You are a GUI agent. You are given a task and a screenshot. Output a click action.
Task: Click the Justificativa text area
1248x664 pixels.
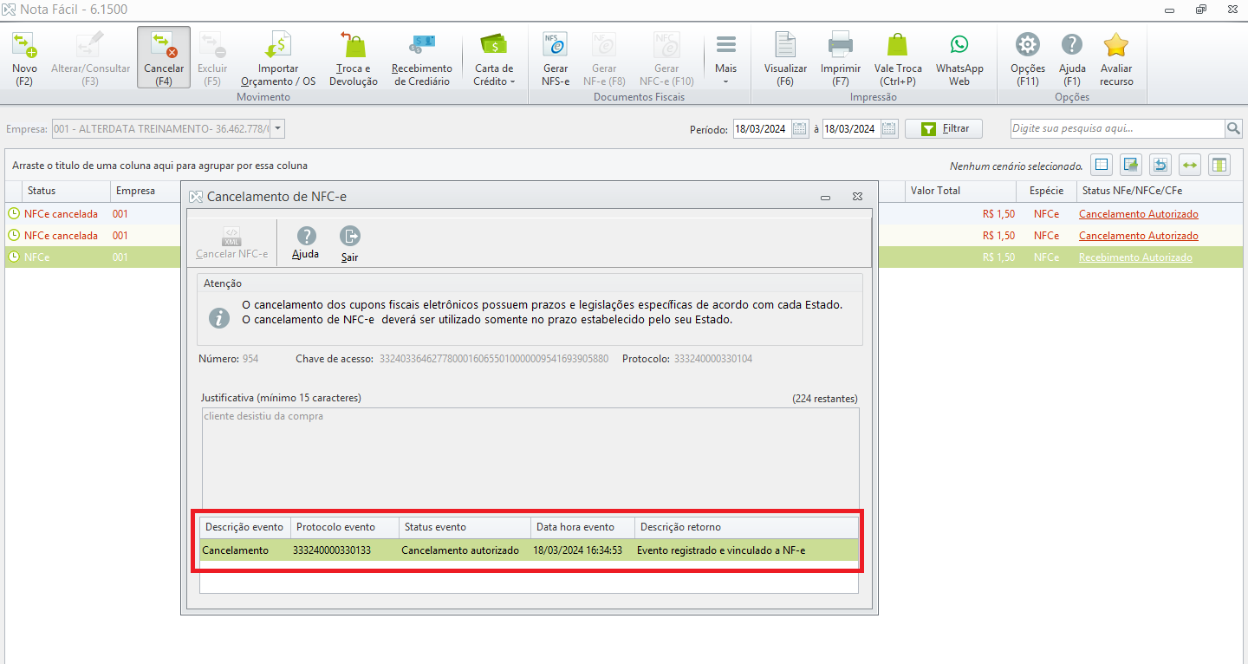[530, 457]
